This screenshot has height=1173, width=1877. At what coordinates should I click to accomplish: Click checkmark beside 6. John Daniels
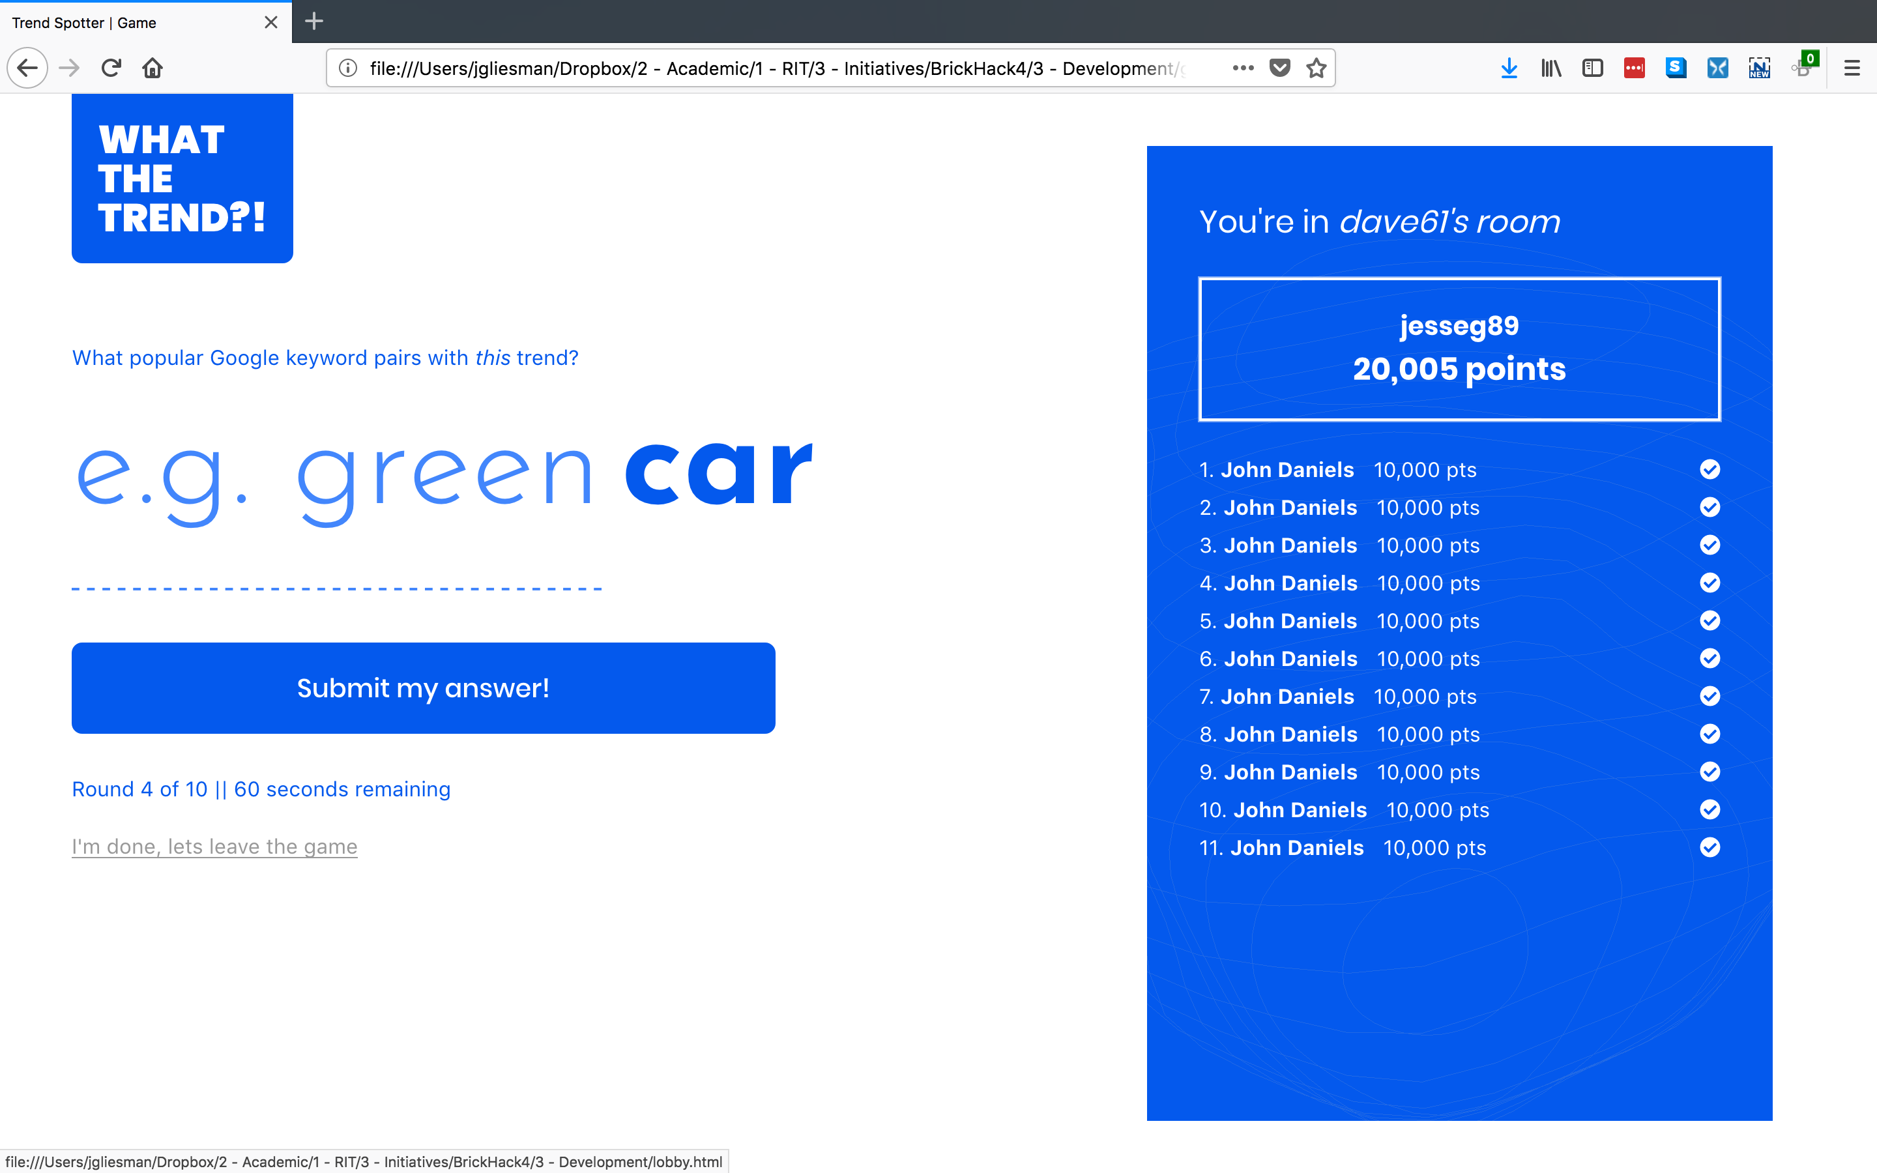(x=1710, y=659)
